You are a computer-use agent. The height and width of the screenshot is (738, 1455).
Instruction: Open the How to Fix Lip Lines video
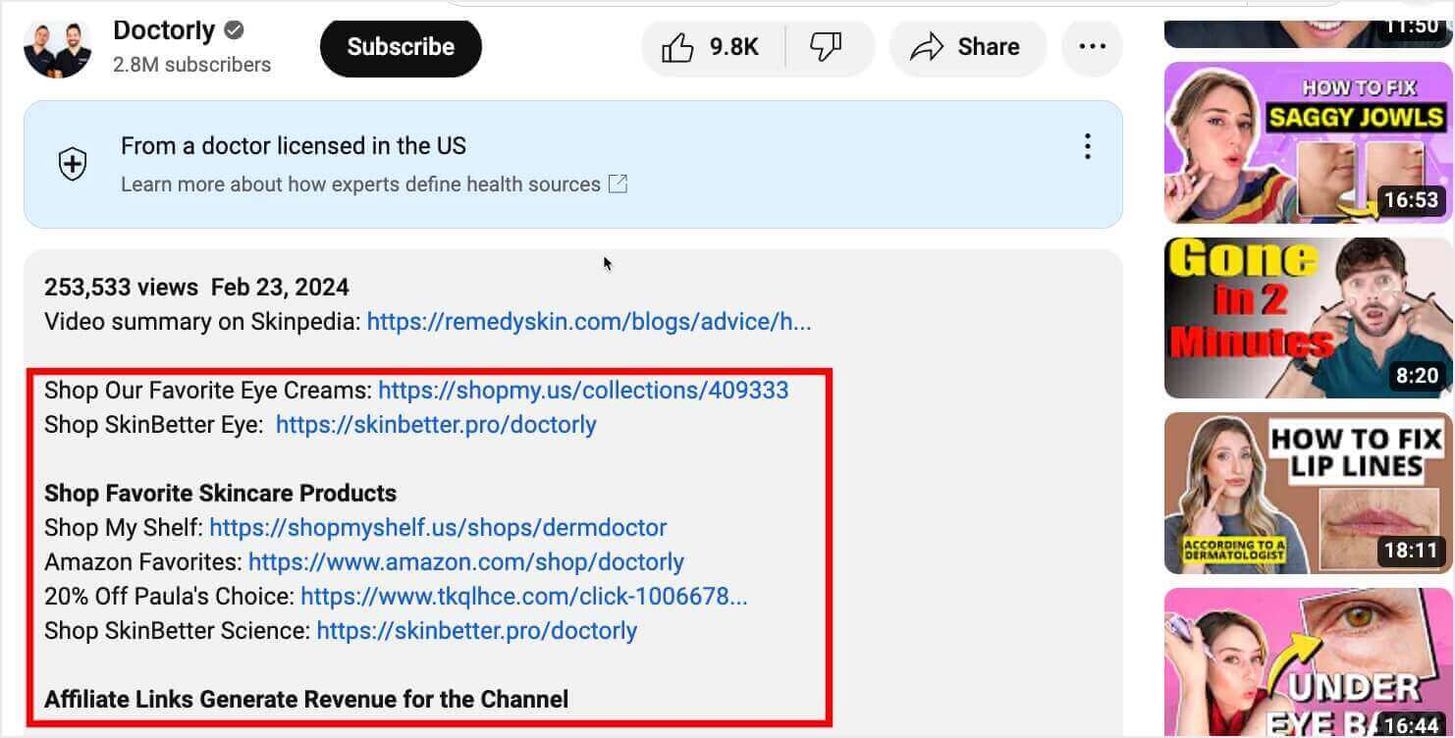pyautogui.click(x=1308, y=493)
